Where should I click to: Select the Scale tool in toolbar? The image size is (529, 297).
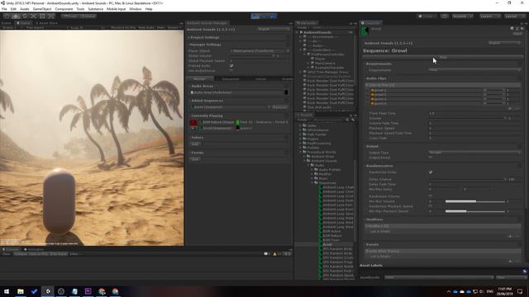(33, 16)
